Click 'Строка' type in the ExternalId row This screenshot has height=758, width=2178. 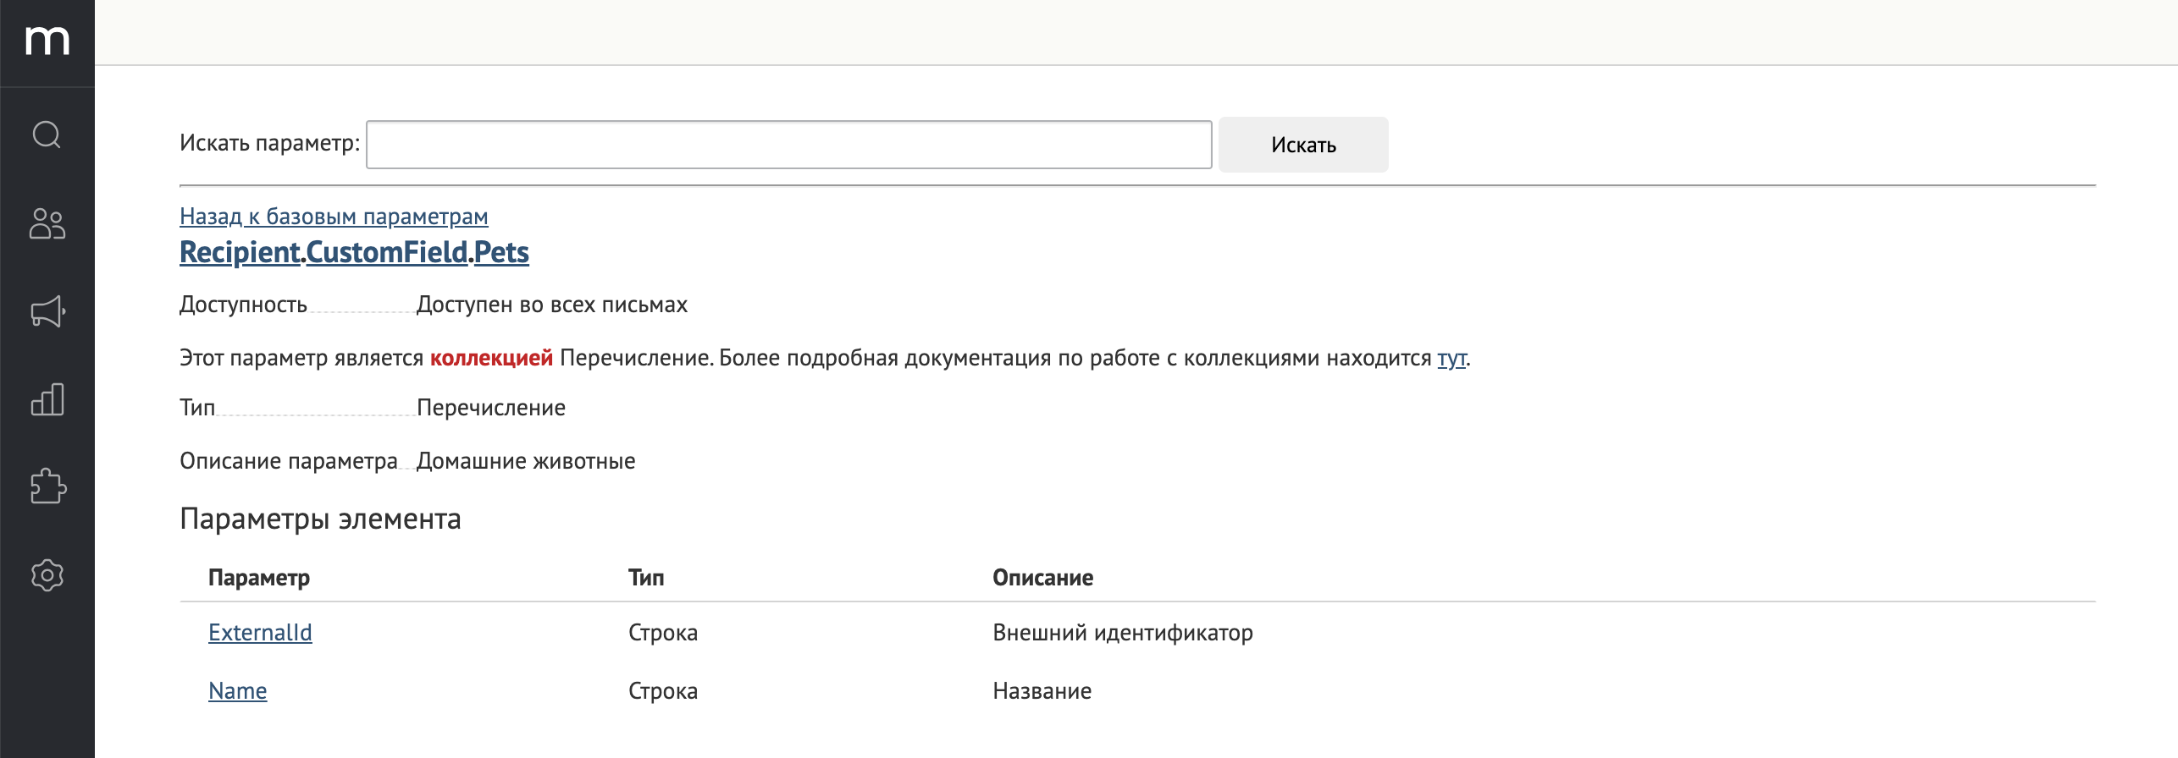(663, 633)
